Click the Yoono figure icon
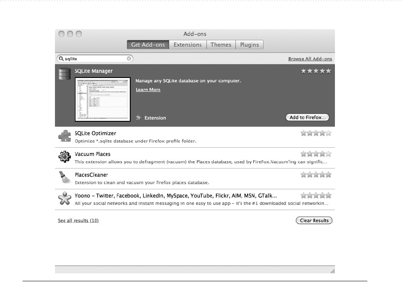This screenshot has height=282, width=402. tap(64, 198)
